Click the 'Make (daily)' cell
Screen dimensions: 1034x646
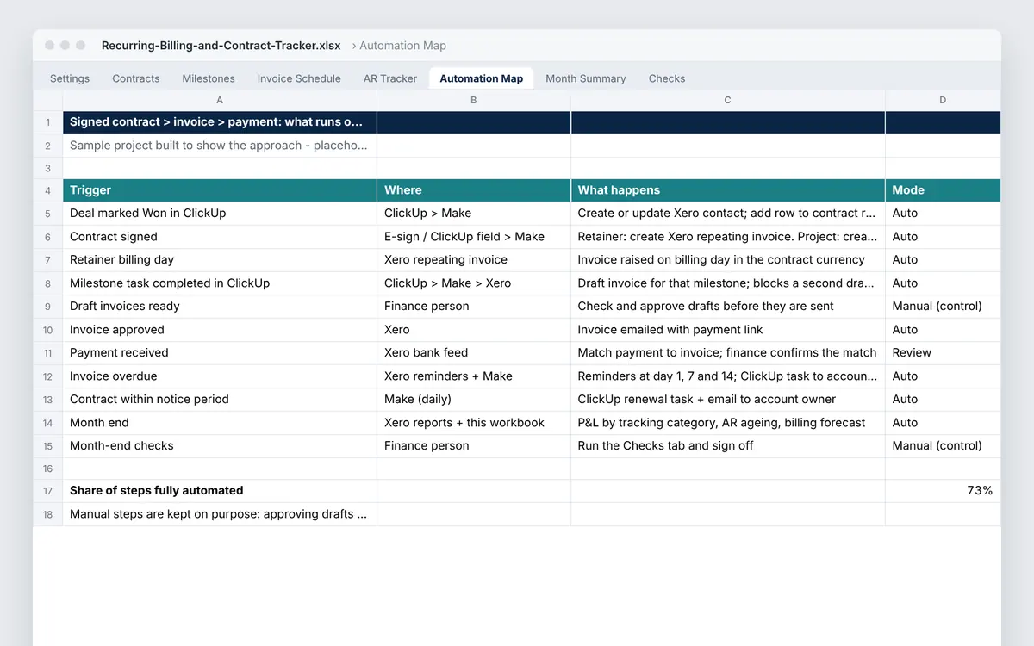pos(474,400)
